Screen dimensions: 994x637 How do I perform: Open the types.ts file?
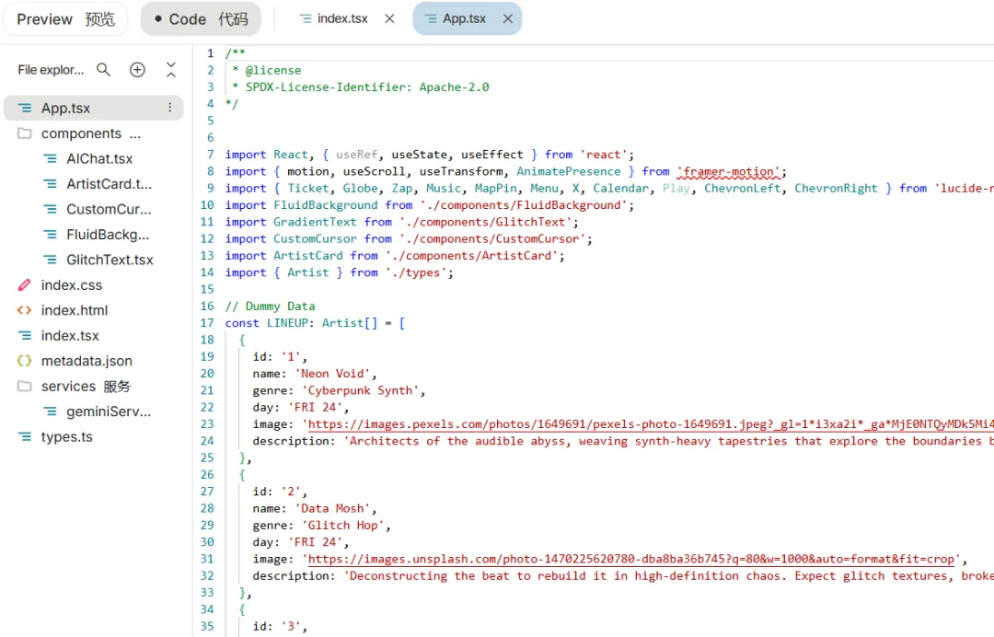coord(55,437)
